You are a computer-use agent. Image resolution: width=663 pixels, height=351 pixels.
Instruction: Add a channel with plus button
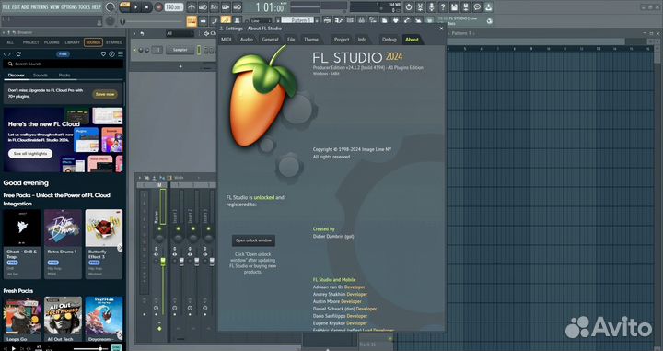[x=180, y=66]
